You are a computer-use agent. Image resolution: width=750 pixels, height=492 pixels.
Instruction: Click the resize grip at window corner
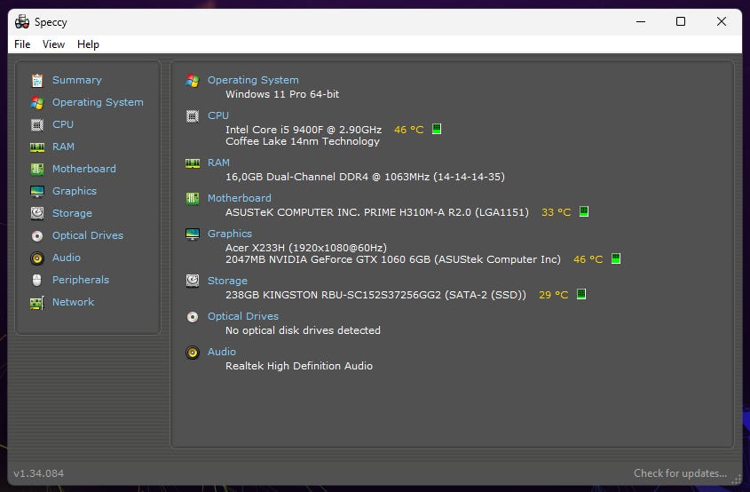(x=736, y=479)
